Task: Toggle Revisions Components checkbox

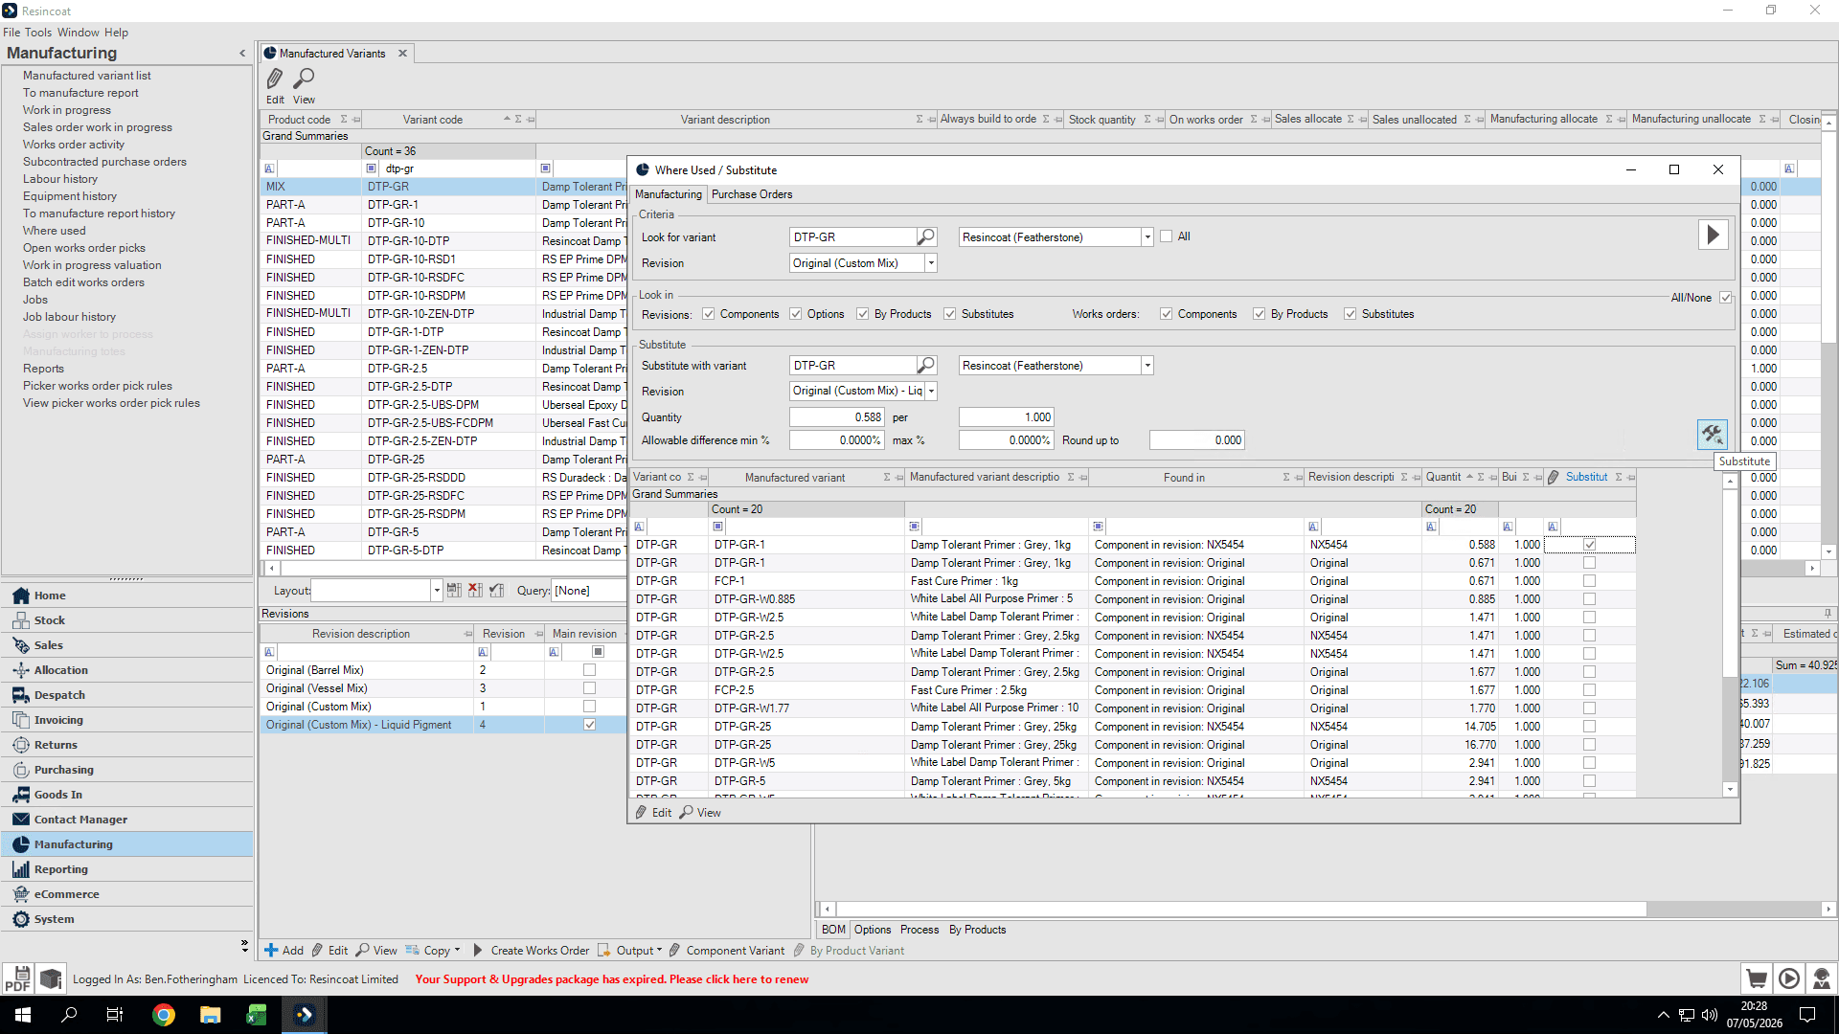Action: [x=708, y=314]
